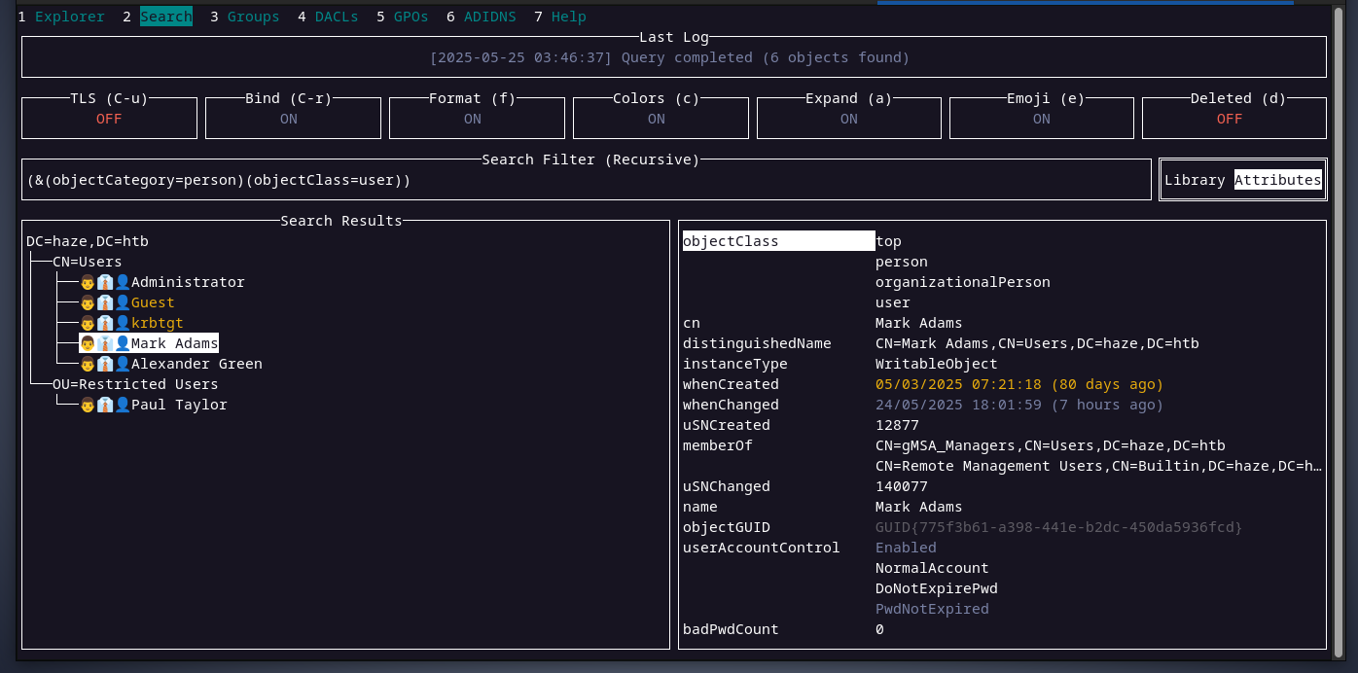This screenshot has width=1358, height=673.
Task: Select the memberOf attribute row
Action: pos(717,445)
